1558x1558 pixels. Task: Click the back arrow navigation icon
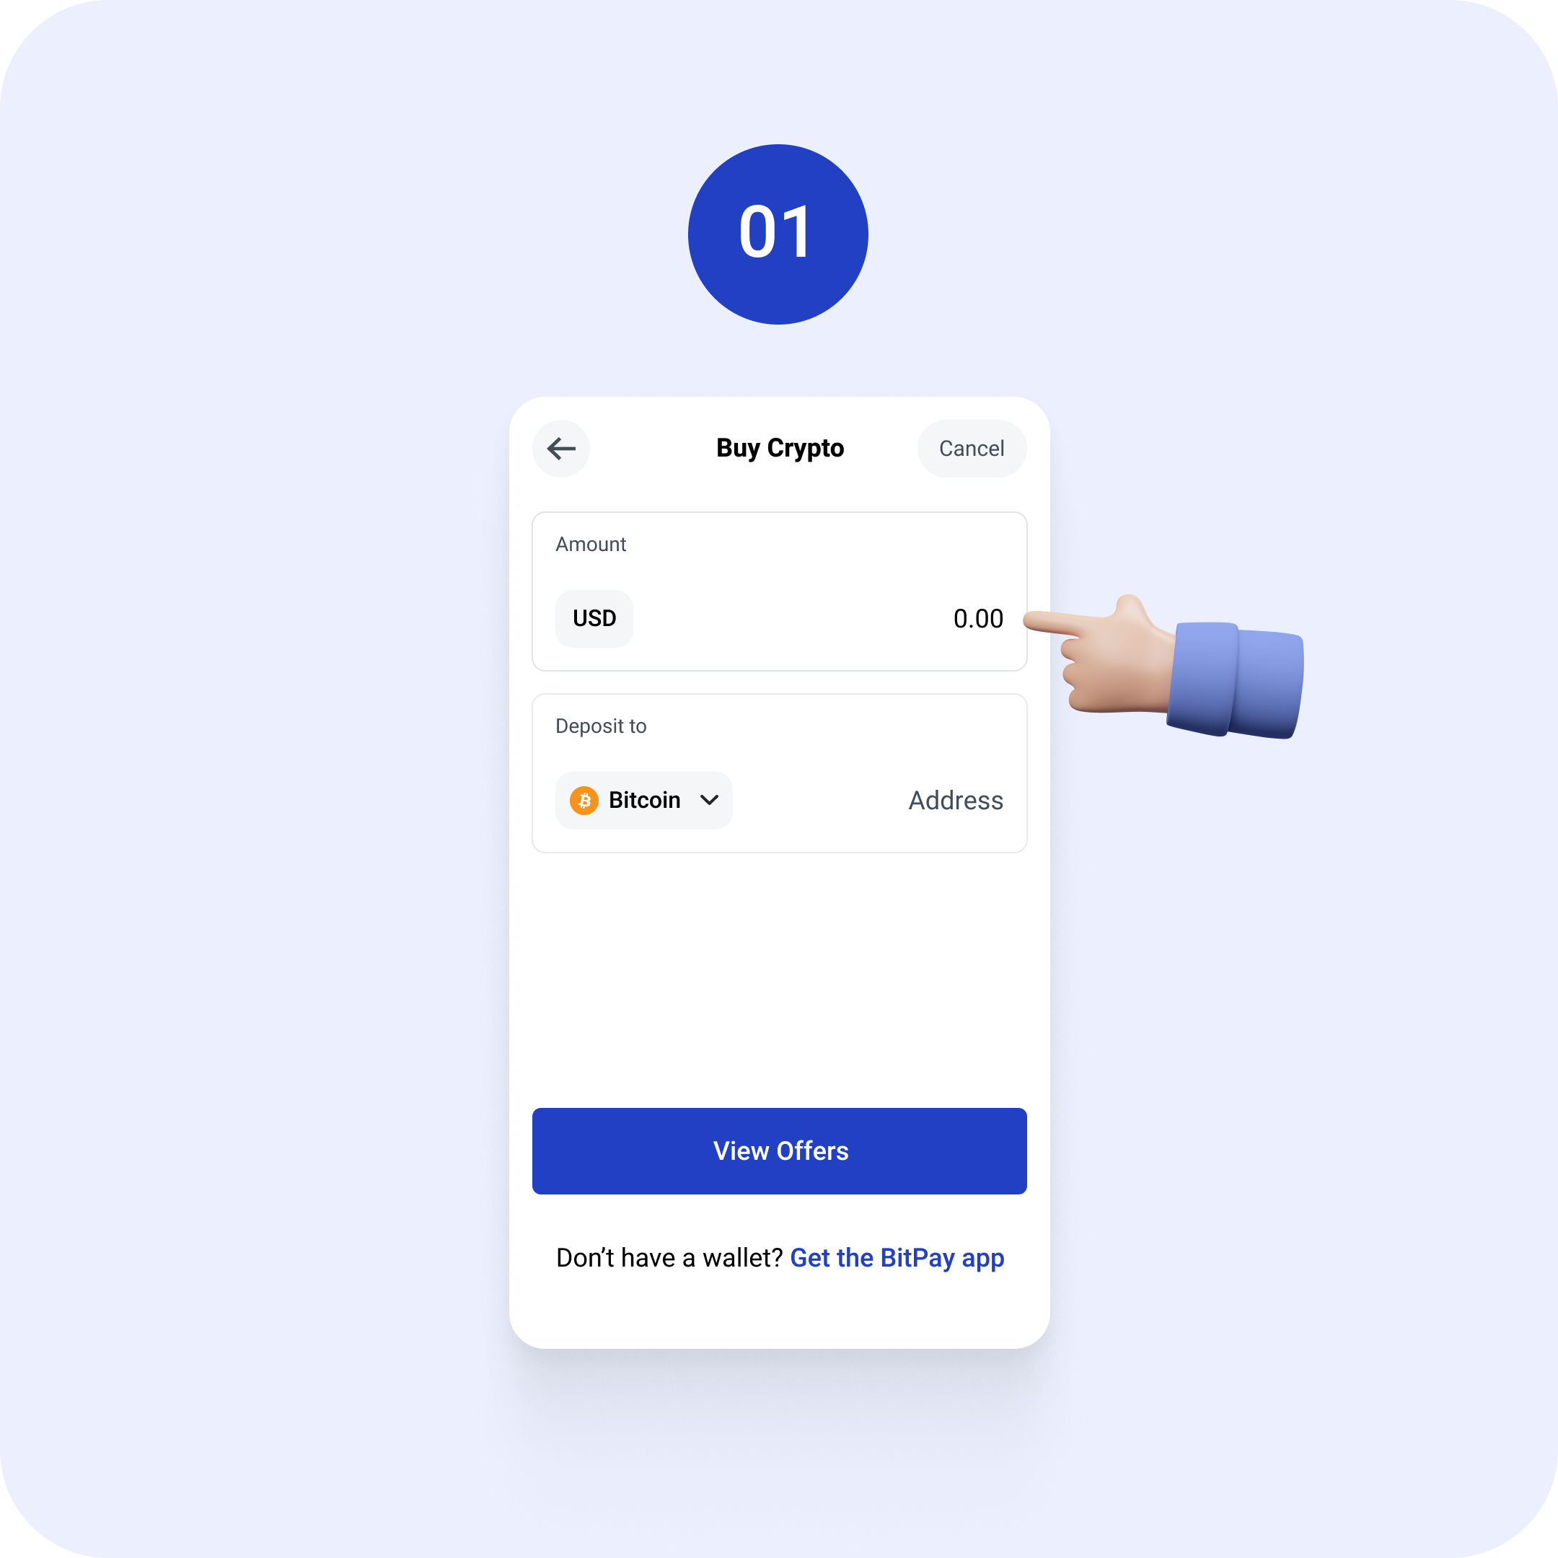(x=560, y=448)
